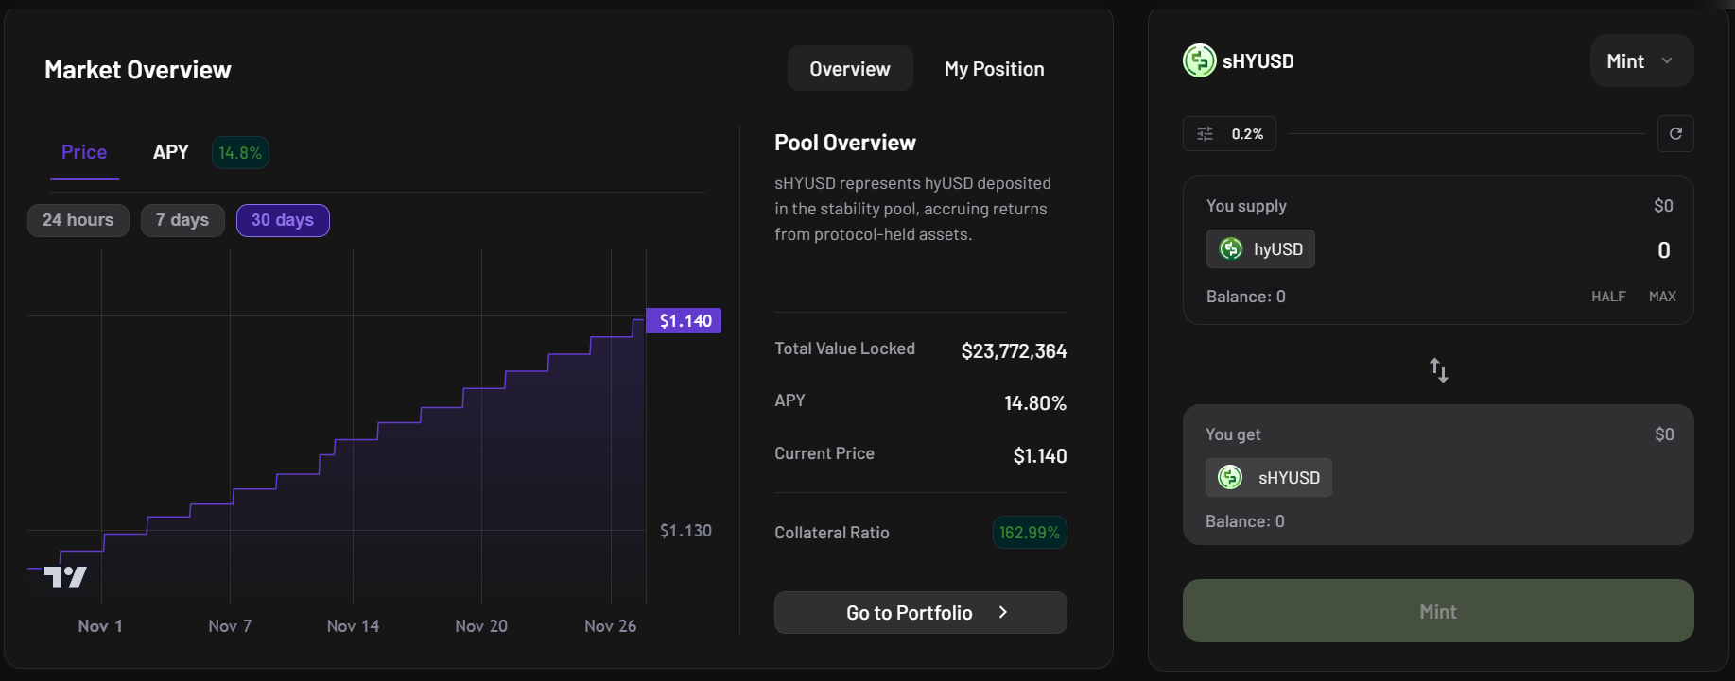The width and height of the screenshot is (1735, 681).
Task: Open the sHYUSD output token selector
Action: 1269,478
